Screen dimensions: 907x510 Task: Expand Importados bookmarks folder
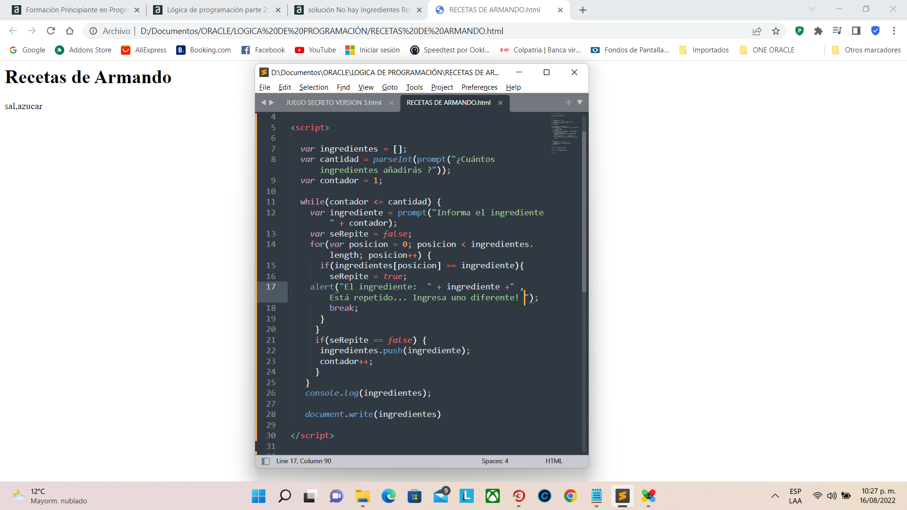(704, 50)
